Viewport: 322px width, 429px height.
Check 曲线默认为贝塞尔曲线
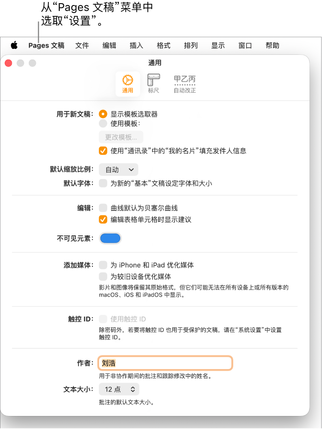coord(103,208)
